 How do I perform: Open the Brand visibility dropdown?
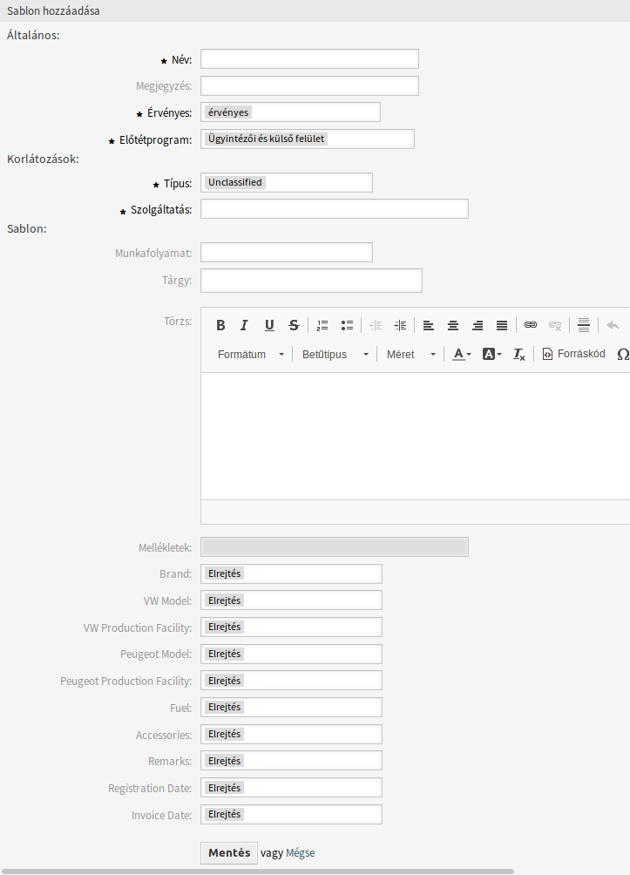coord(291,573)
